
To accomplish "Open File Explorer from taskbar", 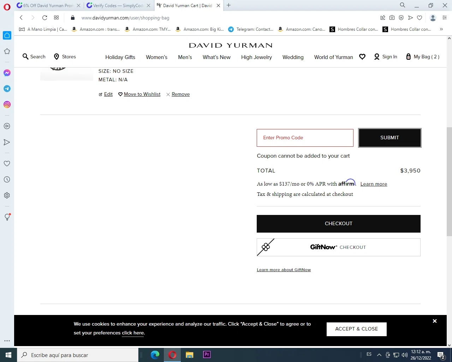I will click(x=190, y=355).
